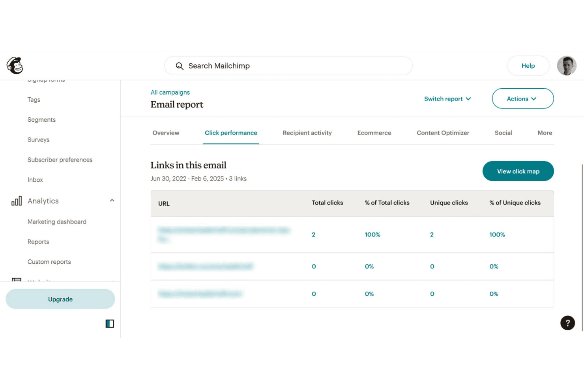Open Surveys in the sidebar

(x=38, y=140)
